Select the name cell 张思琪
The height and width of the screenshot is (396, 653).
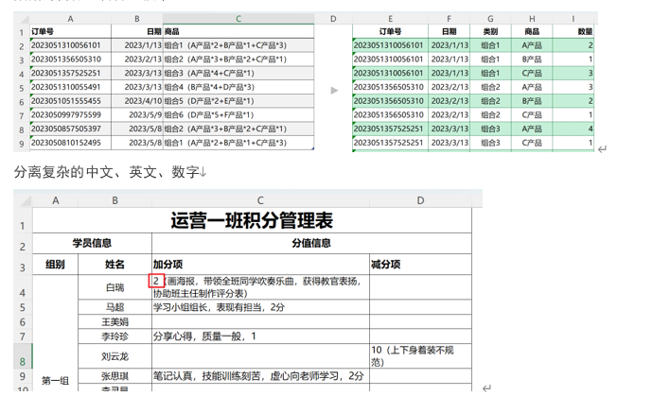(x=115, y=376)
